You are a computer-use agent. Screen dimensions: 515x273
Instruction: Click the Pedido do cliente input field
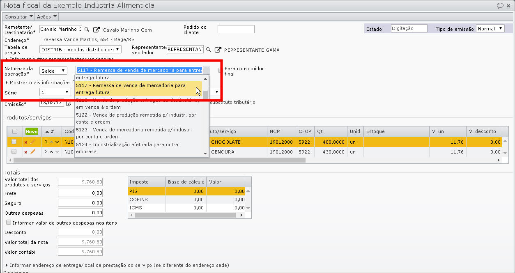[236, 29]
